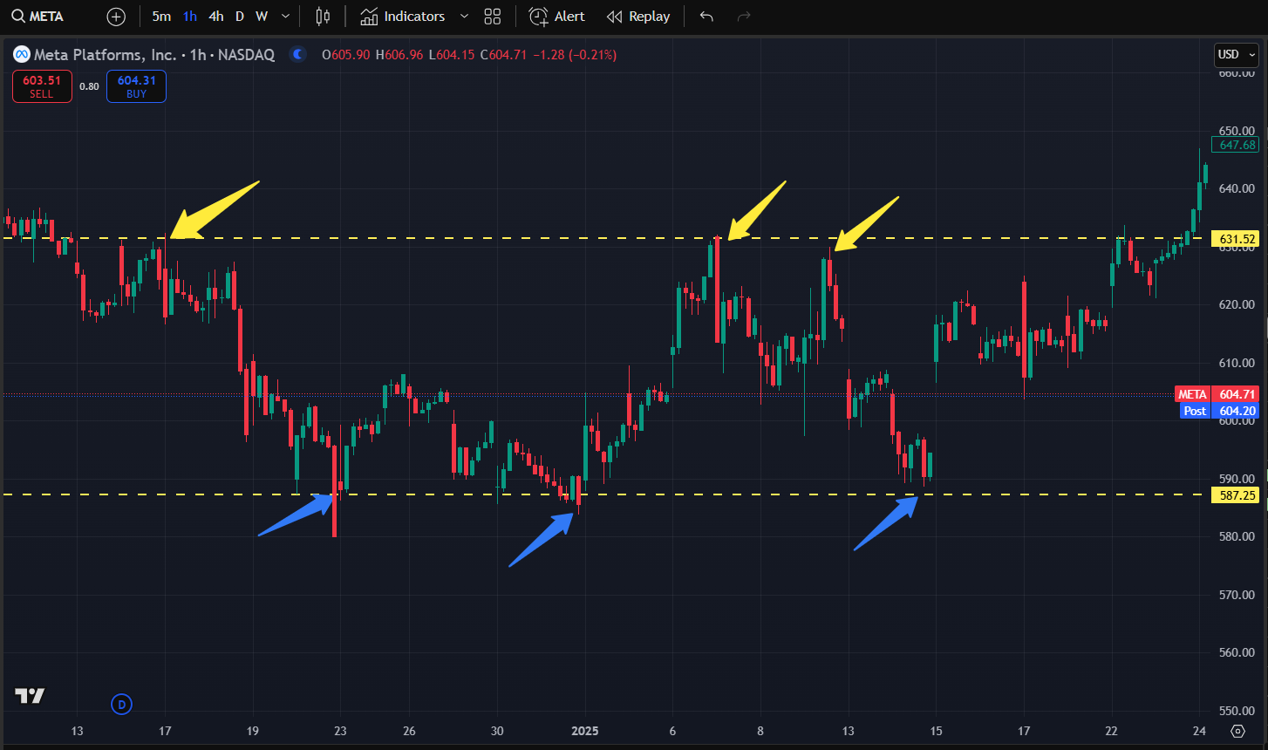This screenshot has height=750, width=1268.
Task: Click the plus icon to compare symbols
Action: (x=116, y=17)
